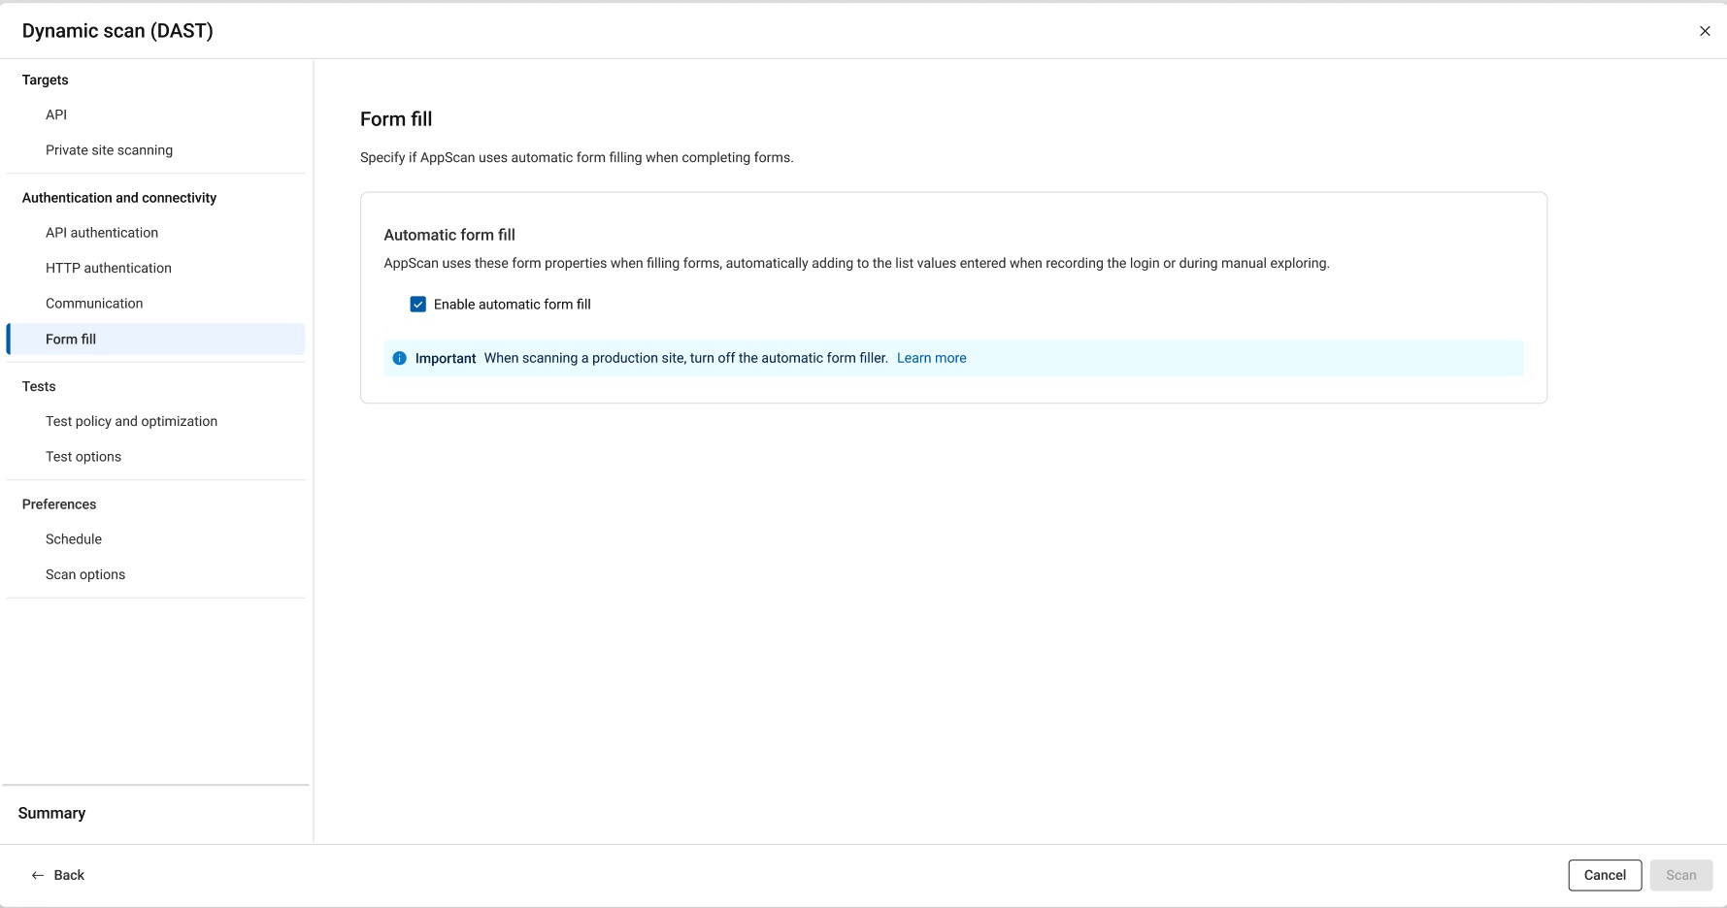Screen dimensions: 1727x908
Task: Select API under Targets
Action: (56, 114)
